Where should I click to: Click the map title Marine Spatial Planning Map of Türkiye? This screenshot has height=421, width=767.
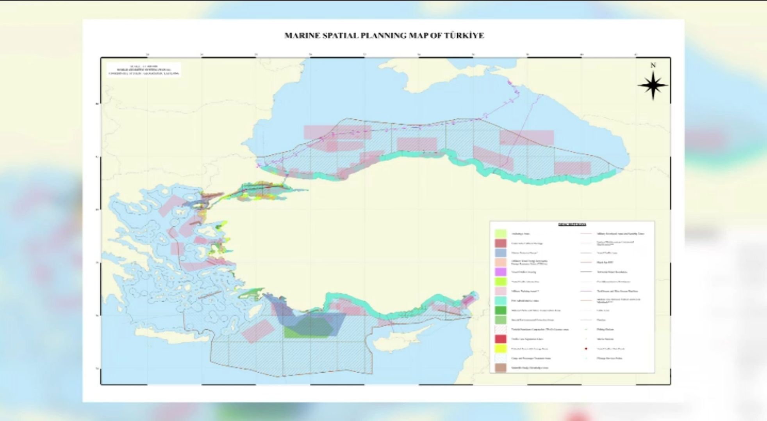384,35
